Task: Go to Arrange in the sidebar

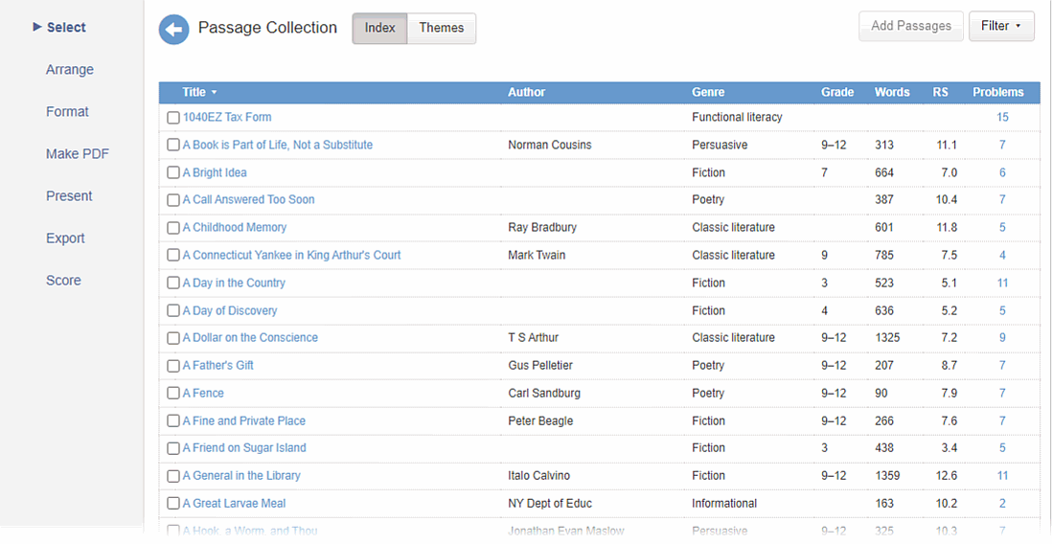Action: pyautogui.click(x=70, y=70)
